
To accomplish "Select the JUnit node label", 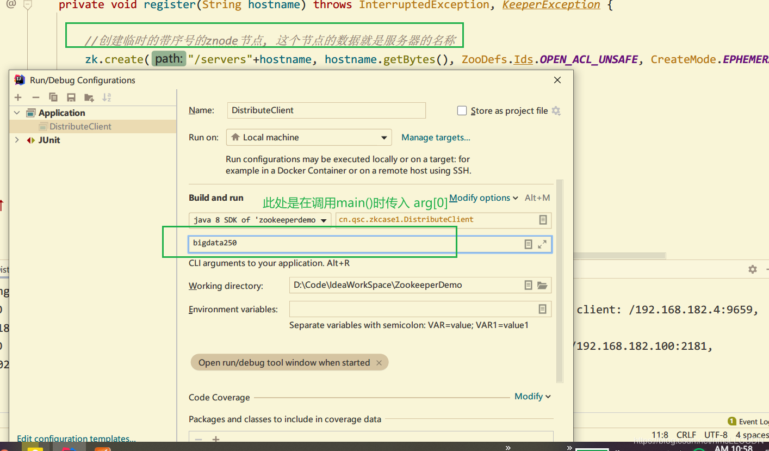I will tap(49, 140).
